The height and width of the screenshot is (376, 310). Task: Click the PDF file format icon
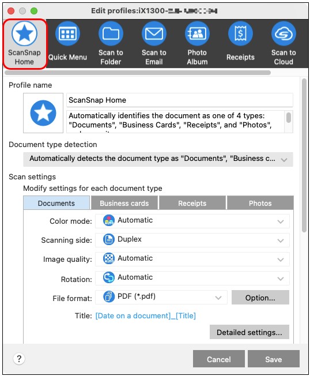coord(109,297)
